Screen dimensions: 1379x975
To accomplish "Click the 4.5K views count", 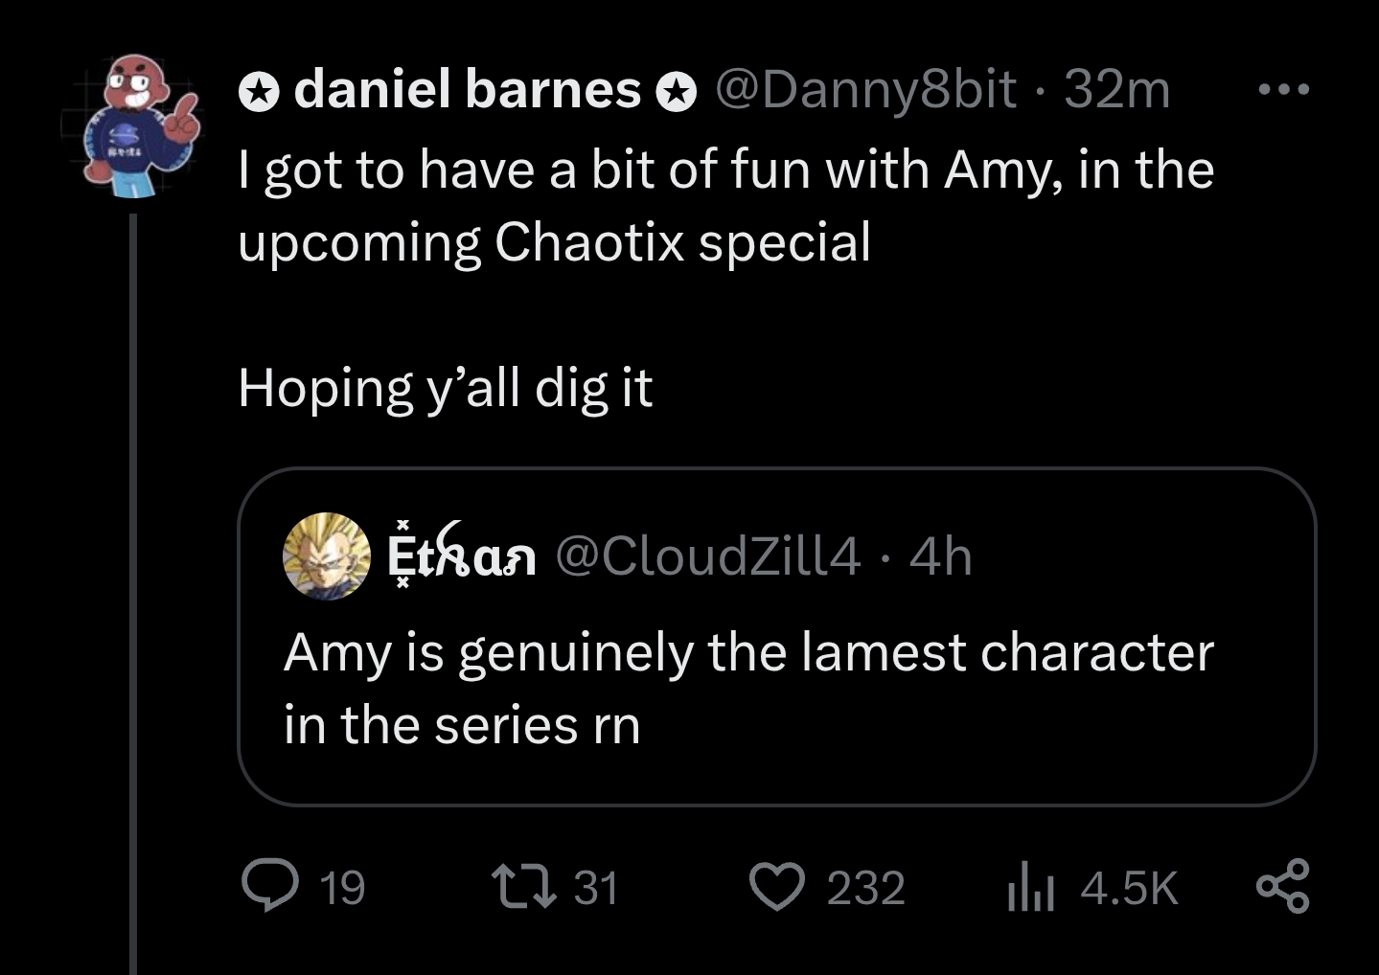I will (x=1128, y=888).
